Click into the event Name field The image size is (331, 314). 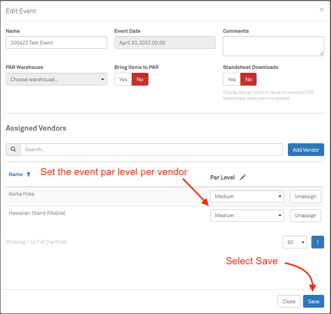coord(56,42)
